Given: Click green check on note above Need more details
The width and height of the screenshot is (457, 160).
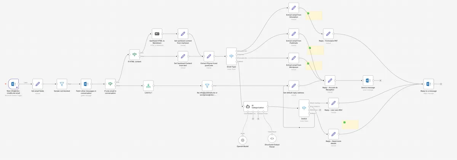Looking at the screenshot, I should click(x=344, y=122).
